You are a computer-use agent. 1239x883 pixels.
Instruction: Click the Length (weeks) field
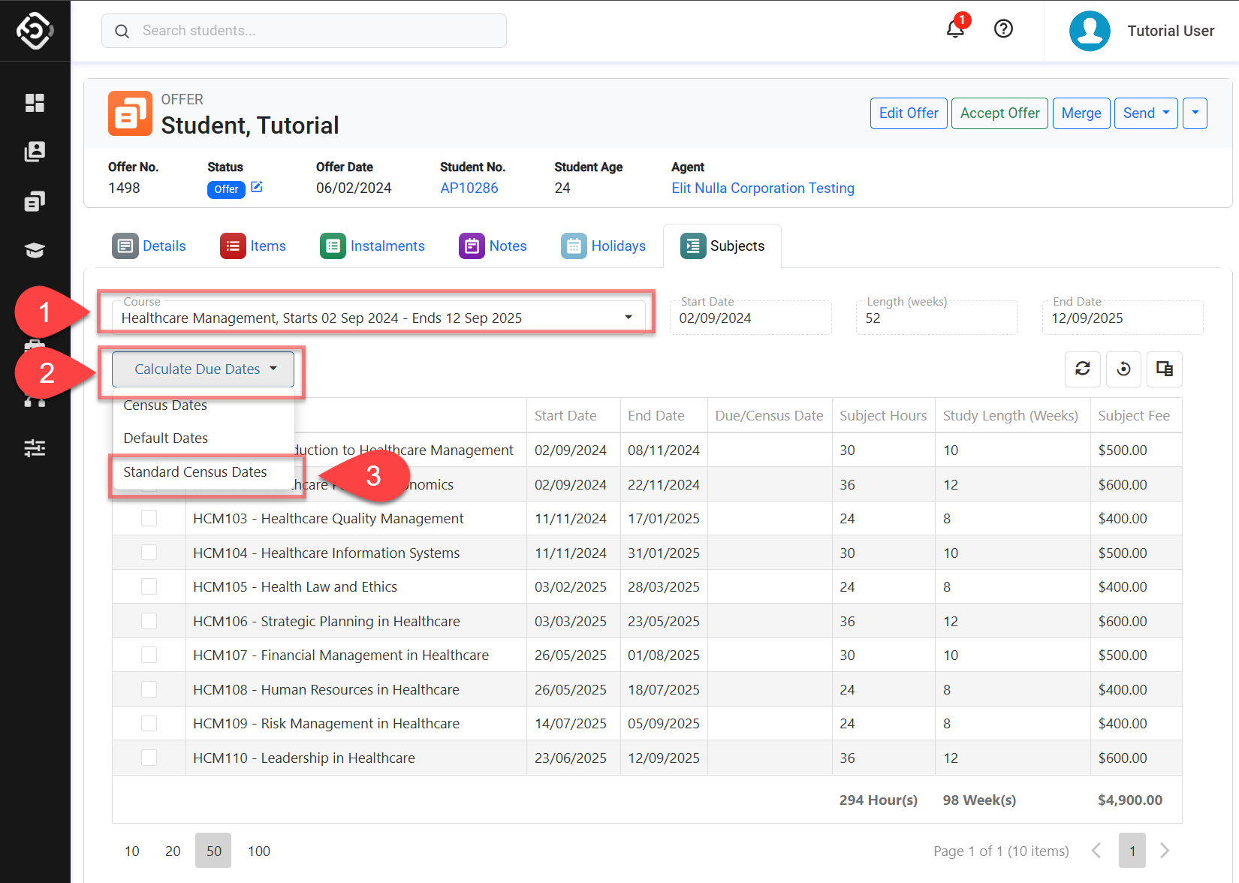tap(936, 318)
